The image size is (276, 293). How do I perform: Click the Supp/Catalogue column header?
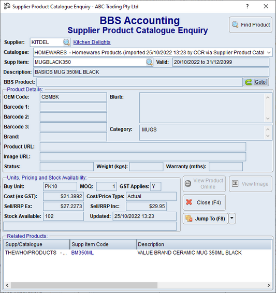coord(37,244)
